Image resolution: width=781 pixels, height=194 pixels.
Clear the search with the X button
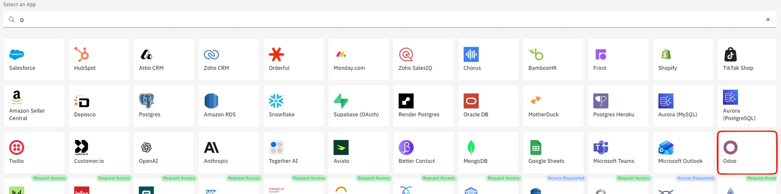point(768,19)
